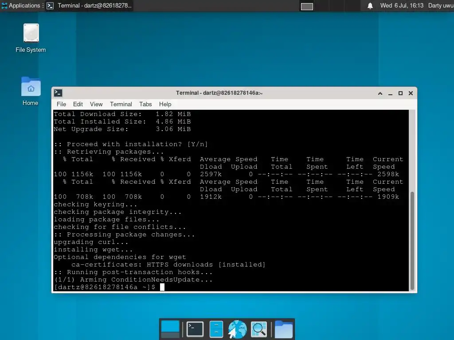Click 'Optional dependencies for wget' line
The height and width of the screenshot is (340, 454).
(x=120, y=257)
